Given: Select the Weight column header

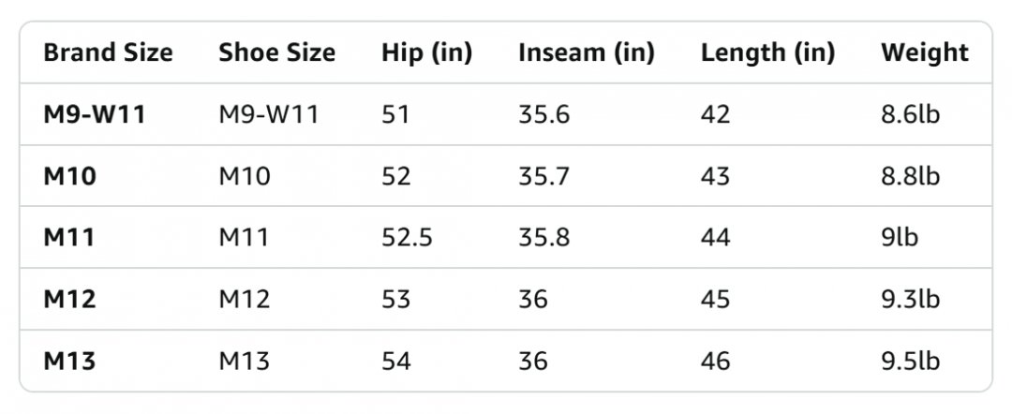Looking at the screenshot, I should coord(924,52).
